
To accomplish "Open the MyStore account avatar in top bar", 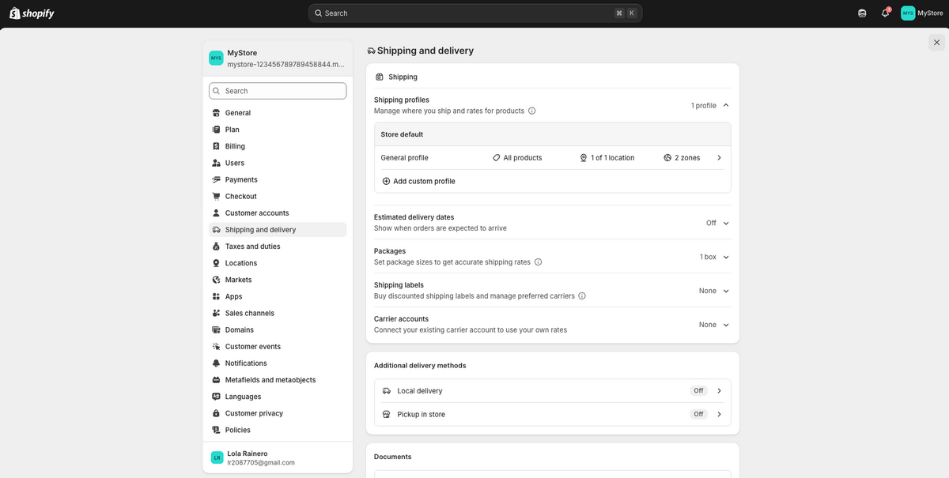I will coord(908,13).
